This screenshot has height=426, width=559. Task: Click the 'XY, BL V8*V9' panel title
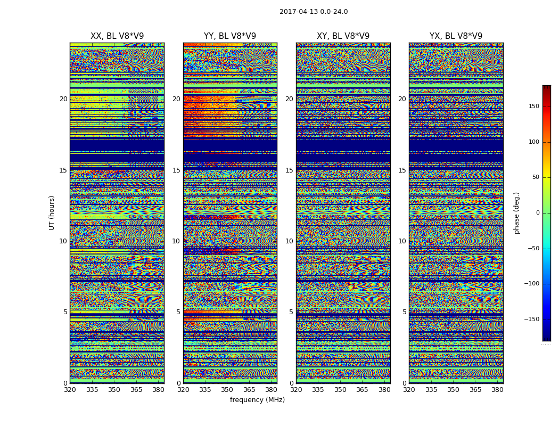tap(343, 36)
